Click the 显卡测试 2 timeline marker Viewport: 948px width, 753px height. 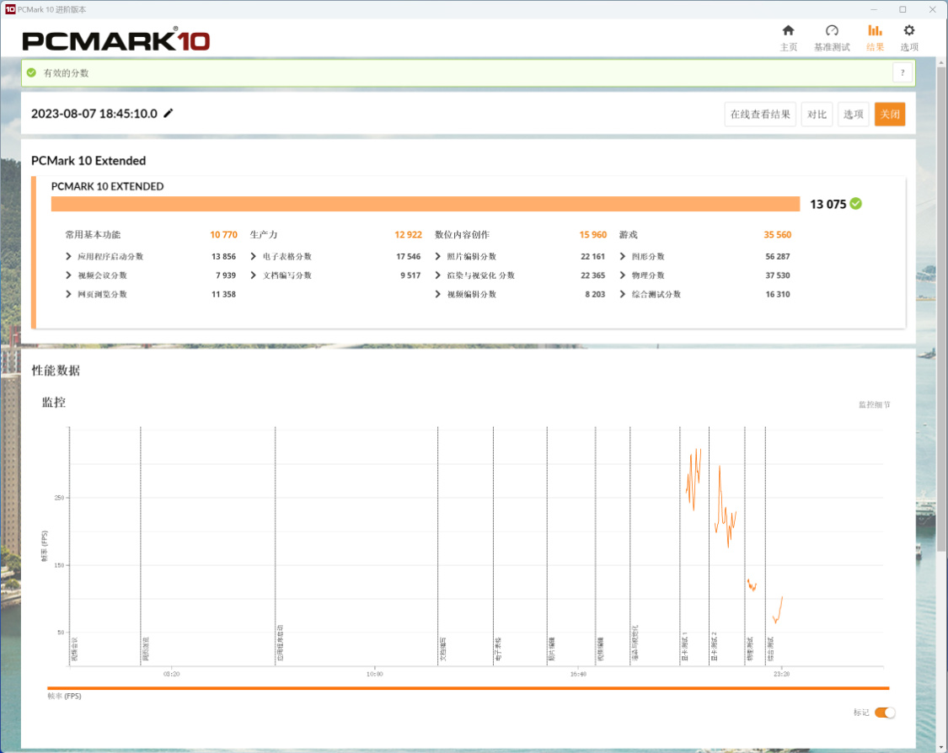pos(714,646)
